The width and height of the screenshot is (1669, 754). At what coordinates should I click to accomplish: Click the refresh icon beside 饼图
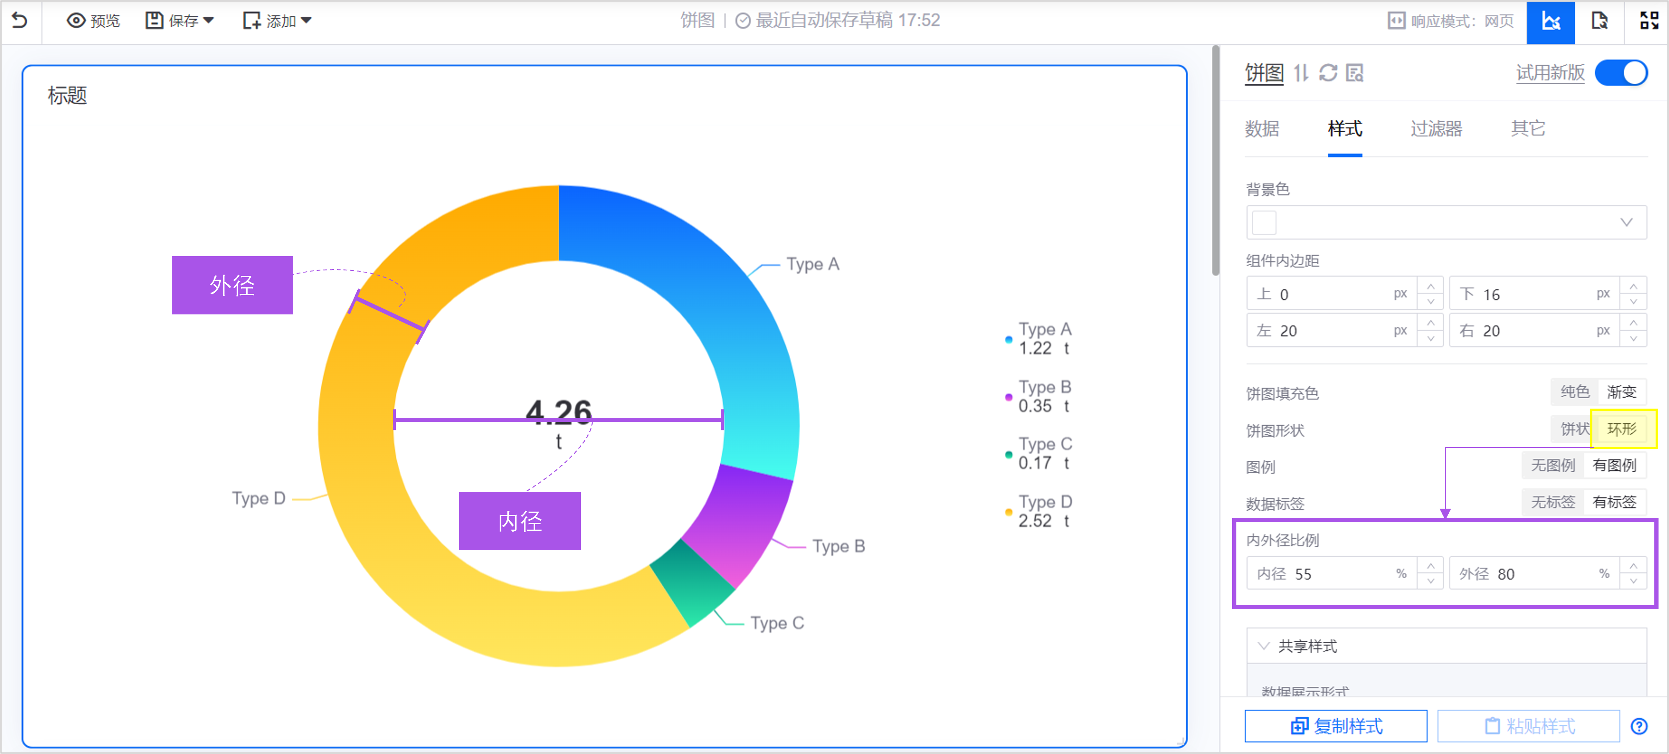(x=1328, y=72)
